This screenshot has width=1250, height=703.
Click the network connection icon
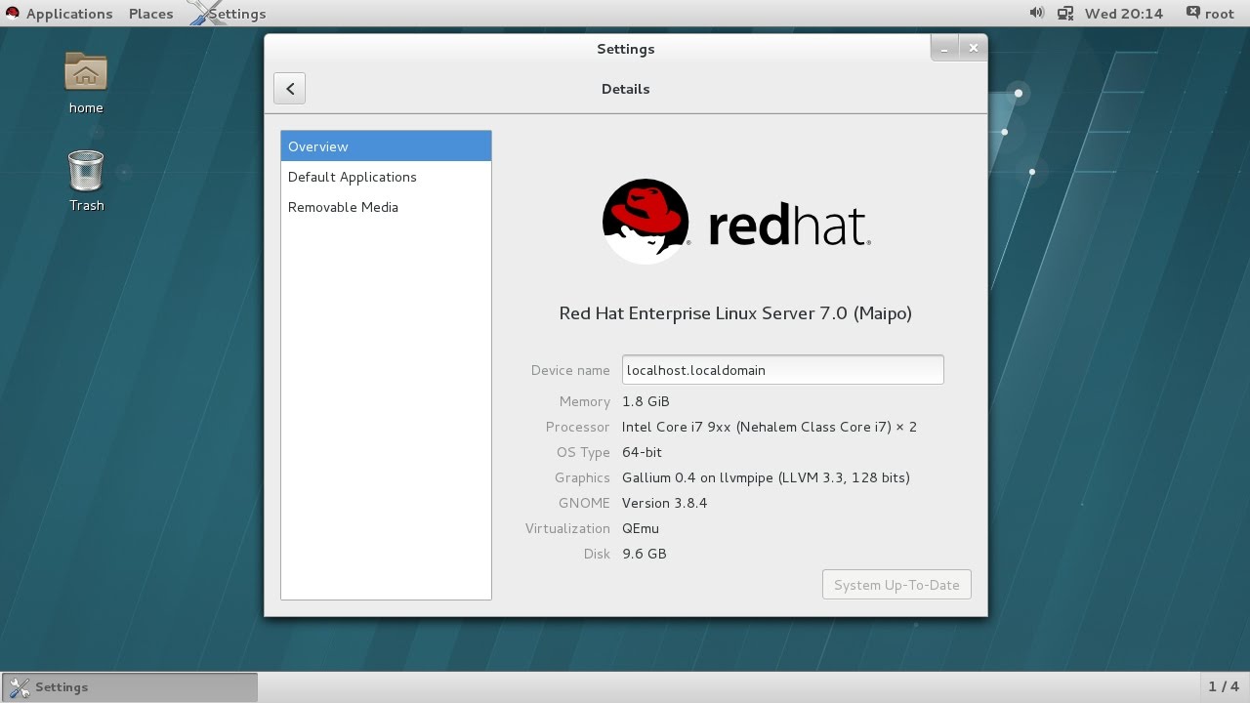(1065, 13)
